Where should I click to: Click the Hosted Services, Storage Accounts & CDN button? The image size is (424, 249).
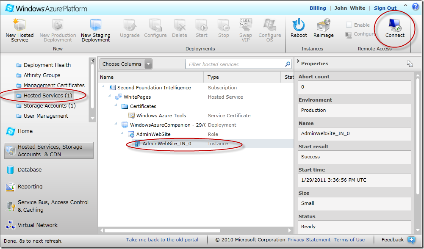49,151
